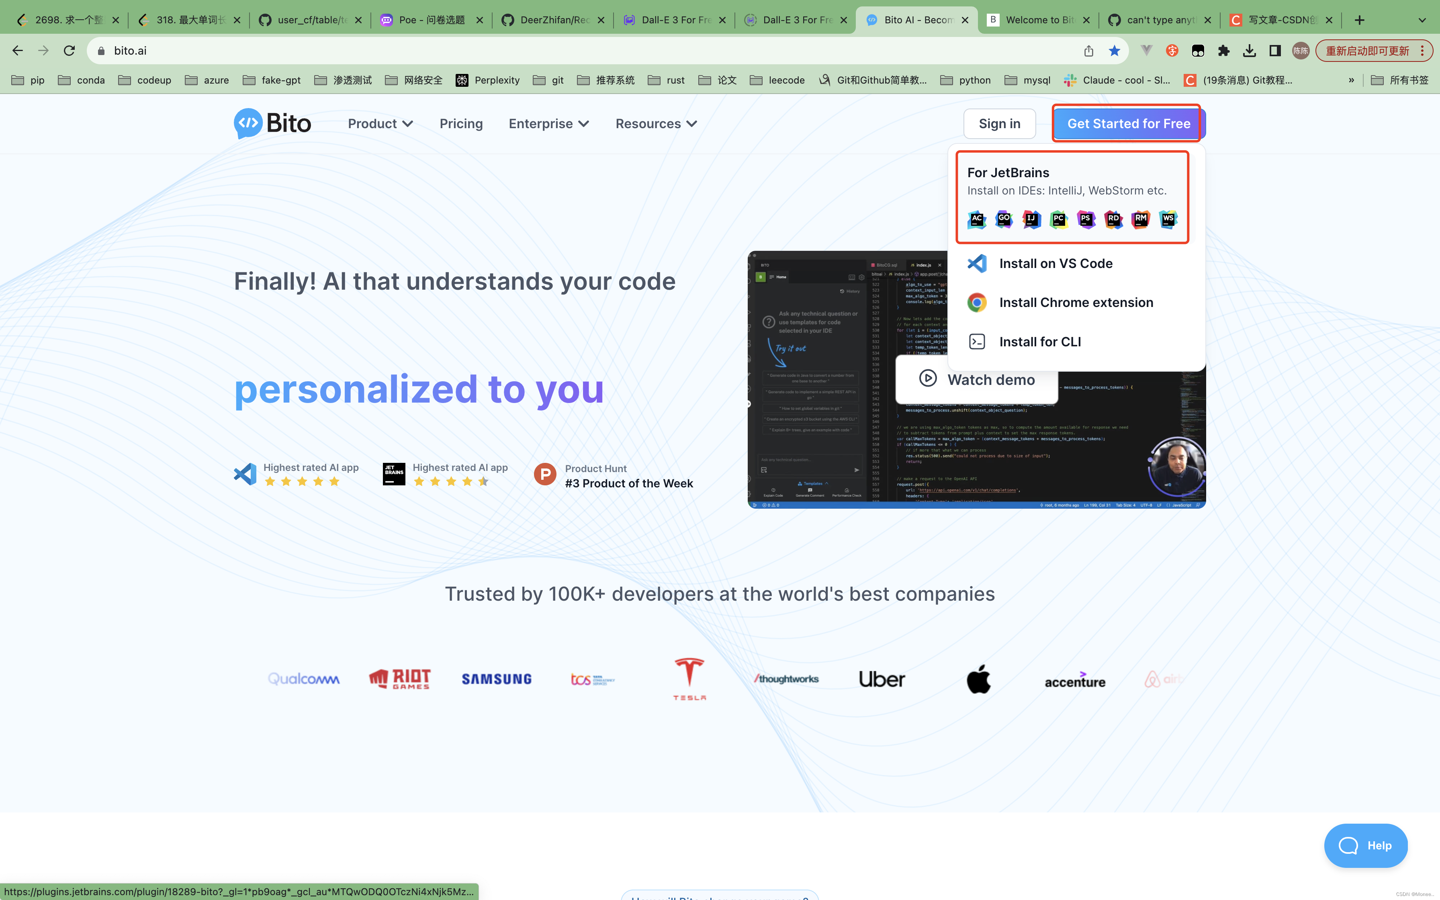This screenshot has width=1440, height=900.
Task: Click Get Started for Free button
Action: 1126,123
